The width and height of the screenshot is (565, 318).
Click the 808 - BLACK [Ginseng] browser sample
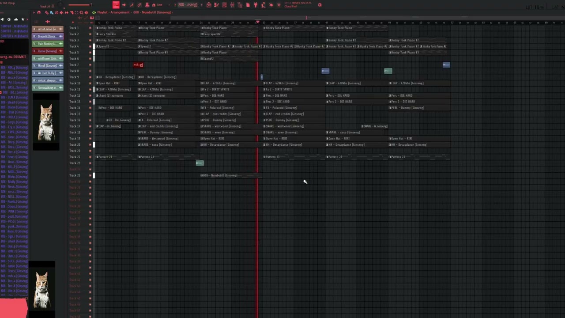tap(14, 97)
